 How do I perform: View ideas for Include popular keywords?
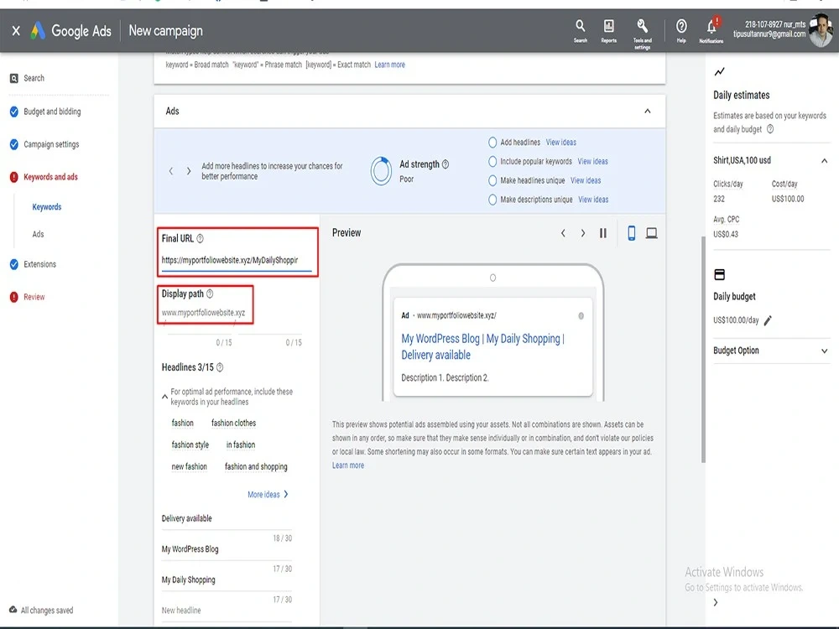click(x=592, y=162)
